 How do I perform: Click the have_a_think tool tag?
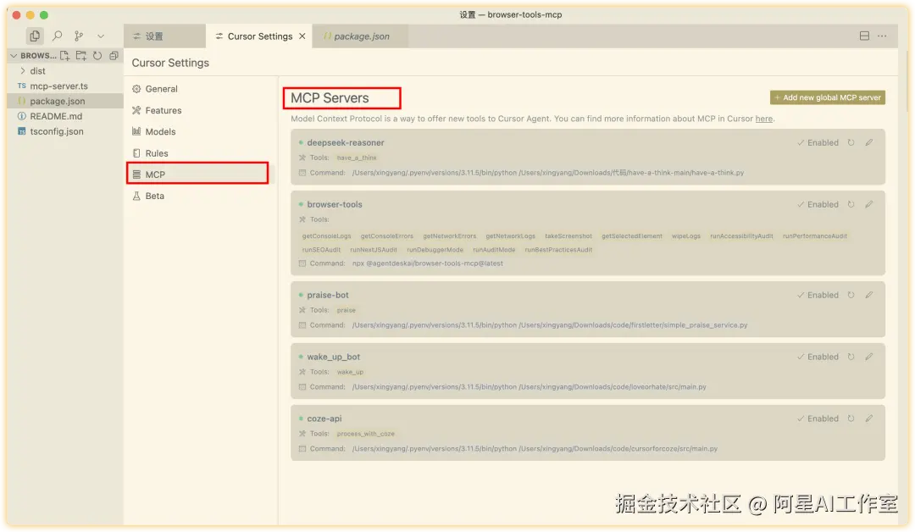pos(357,158)
